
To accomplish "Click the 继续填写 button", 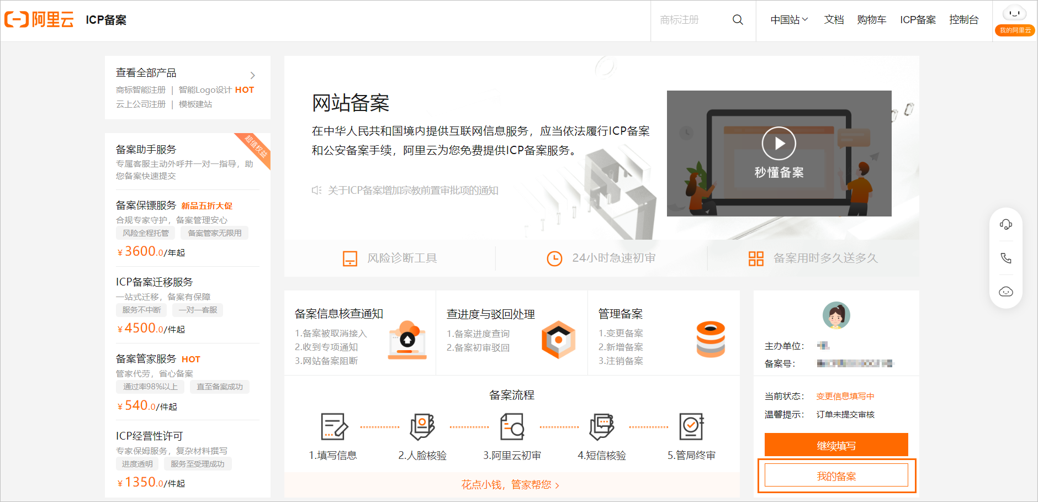I will (836, 445).
